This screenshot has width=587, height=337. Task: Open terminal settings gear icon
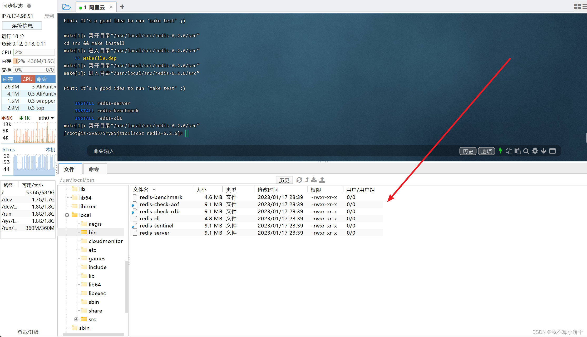click(535, 151)
